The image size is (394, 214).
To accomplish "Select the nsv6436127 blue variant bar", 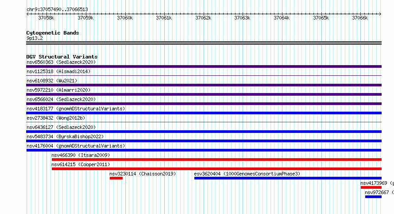I will pos(204,132).
